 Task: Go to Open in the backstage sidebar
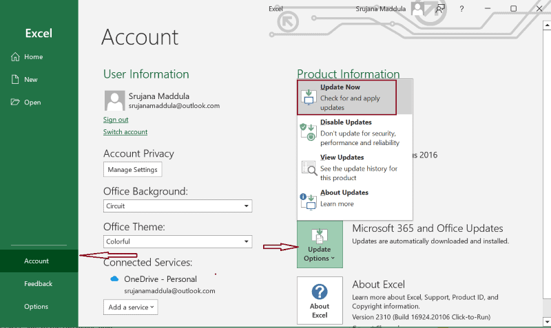tap(39, 102)
